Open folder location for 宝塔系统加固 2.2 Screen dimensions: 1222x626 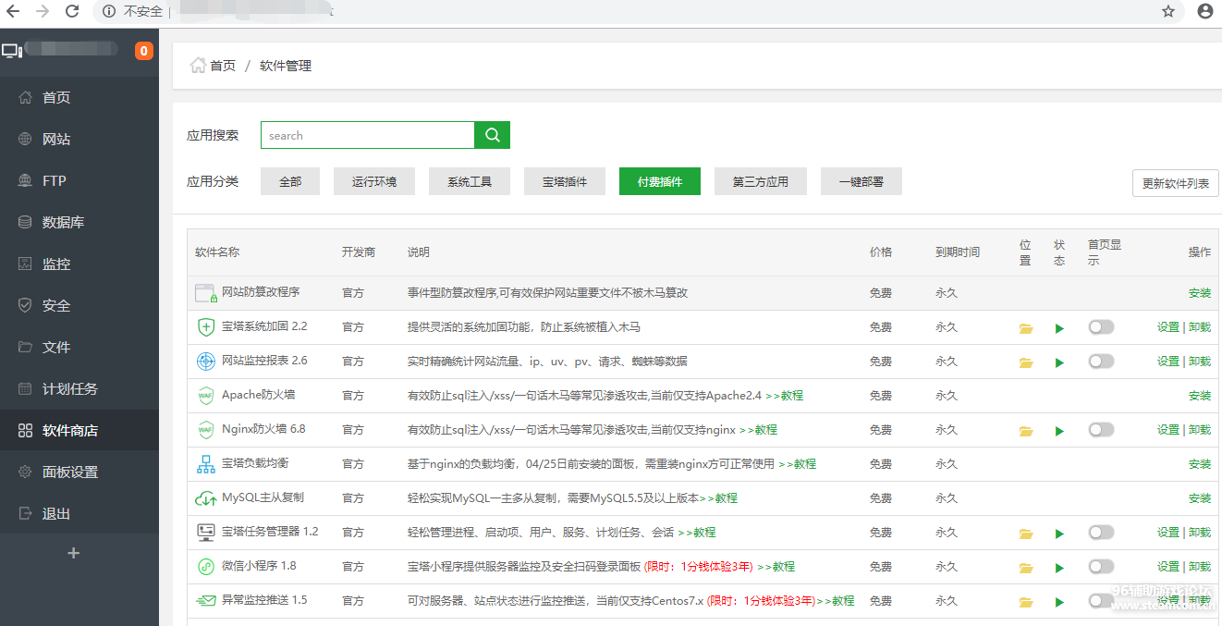click(1025, 328)
